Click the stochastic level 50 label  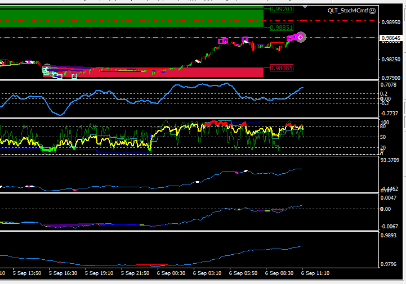(x=383, y=137)
